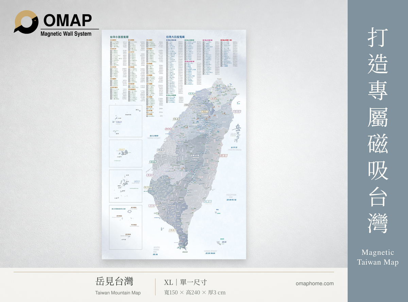Viewport: 408px width, 302px height.
Task: Click the 中沙群島 label in the inset
Action: click(x=133, y=225)
